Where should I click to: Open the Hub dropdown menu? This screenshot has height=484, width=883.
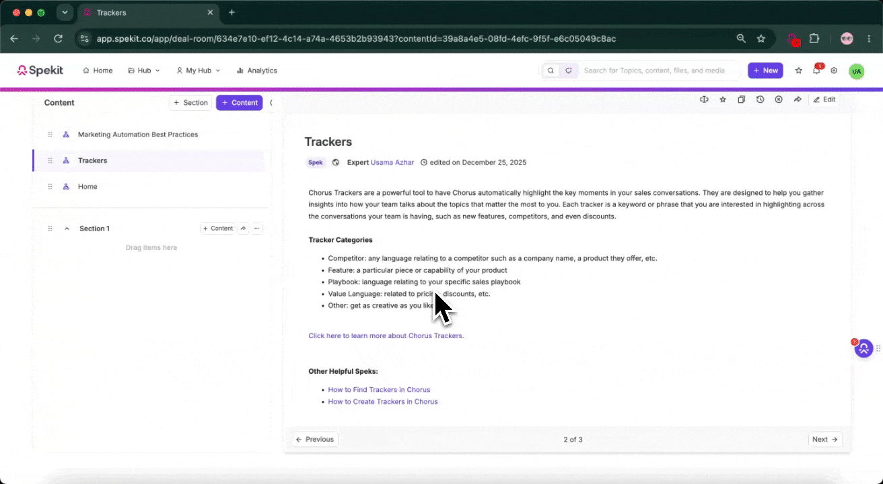click(144, 71)
